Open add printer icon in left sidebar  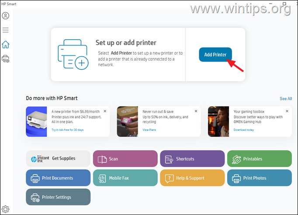[6, 59]
